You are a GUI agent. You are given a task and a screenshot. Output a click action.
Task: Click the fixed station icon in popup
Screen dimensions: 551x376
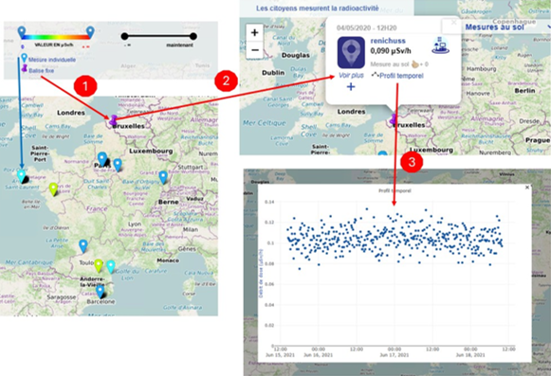coord(440,45)
